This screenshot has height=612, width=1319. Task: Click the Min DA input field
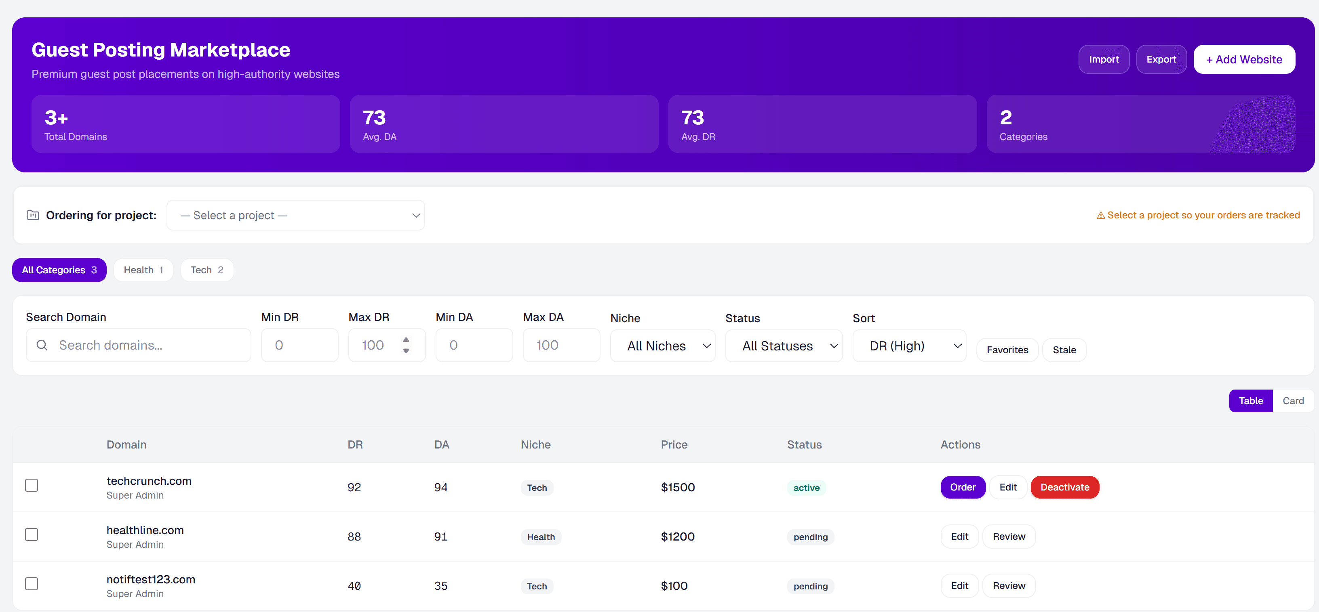(x=474, y=346)
